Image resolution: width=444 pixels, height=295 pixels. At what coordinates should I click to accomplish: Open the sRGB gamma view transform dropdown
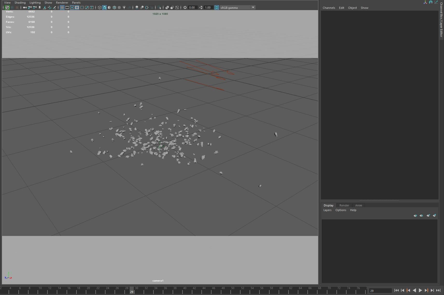point(237,8)
